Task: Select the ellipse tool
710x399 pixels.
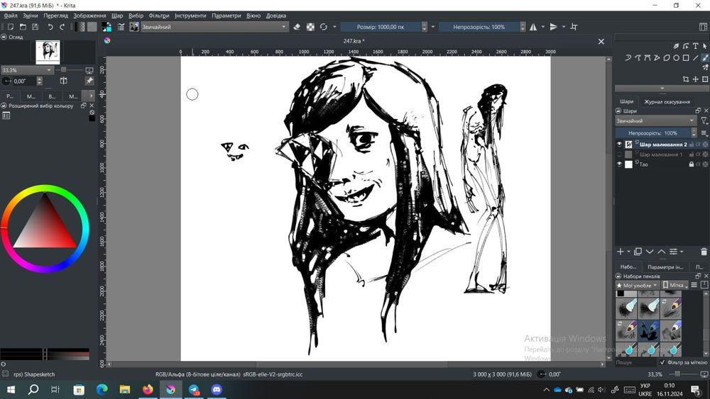Action: click(x=676, y=58)
